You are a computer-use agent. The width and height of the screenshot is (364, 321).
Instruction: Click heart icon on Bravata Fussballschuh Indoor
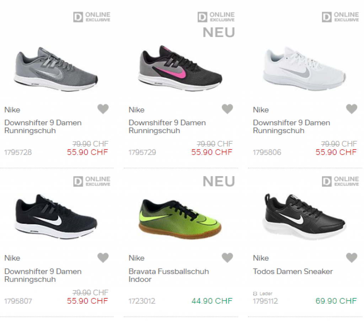[x=227, y=257]
